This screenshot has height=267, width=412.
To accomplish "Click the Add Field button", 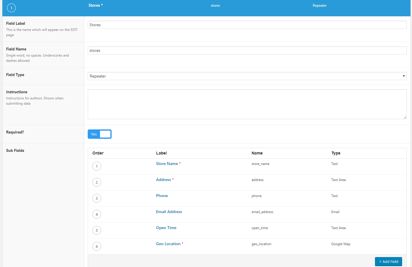I will 388,261.
